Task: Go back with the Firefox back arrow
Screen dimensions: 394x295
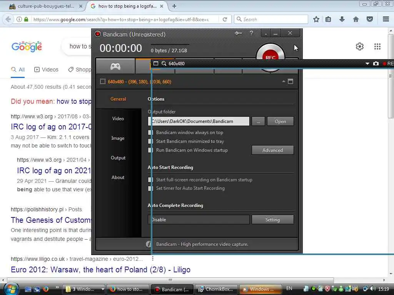Action: 8,19
